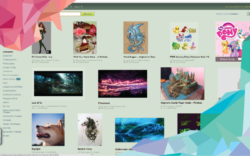
Task: Click the Generic Irony title link
Action: tap(85, 149)
